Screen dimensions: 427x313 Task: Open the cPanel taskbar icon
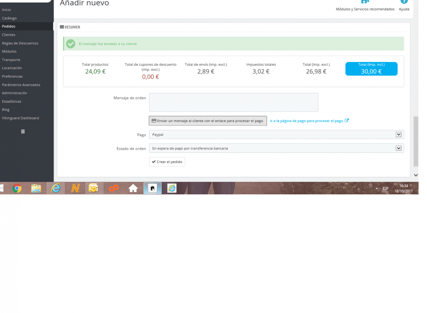point(114,188)
